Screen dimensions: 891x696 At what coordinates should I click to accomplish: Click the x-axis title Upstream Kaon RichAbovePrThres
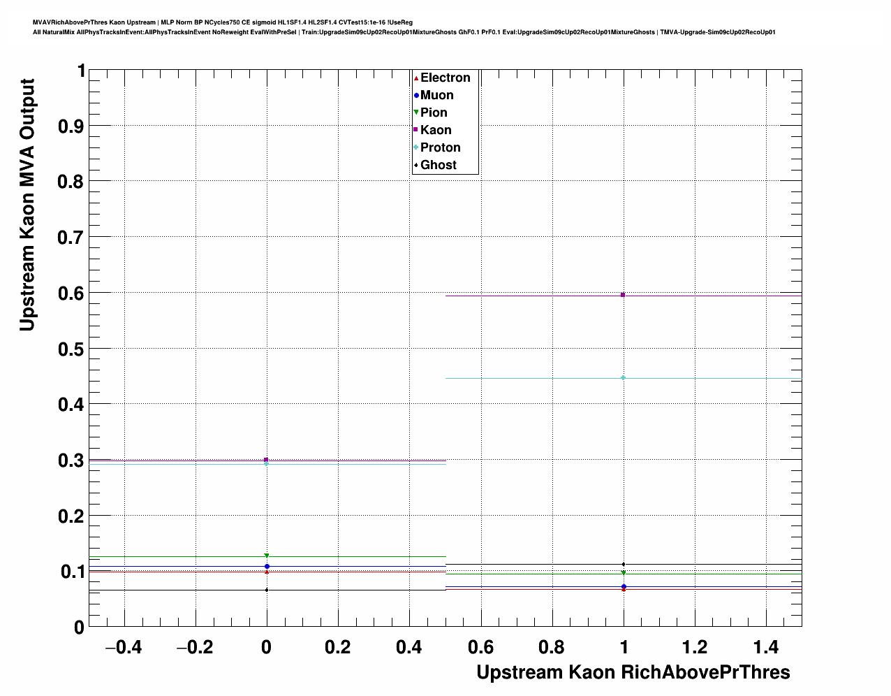click(x=633, y=672)
